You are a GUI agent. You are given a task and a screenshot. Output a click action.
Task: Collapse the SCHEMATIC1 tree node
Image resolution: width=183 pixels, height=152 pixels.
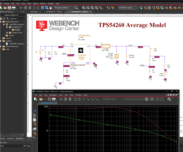point(7,27)
